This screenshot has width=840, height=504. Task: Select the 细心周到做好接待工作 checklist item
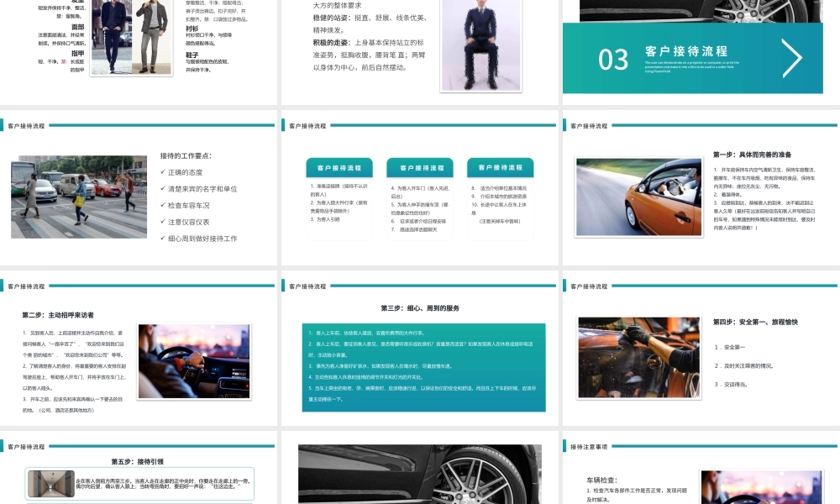(202, 239)
